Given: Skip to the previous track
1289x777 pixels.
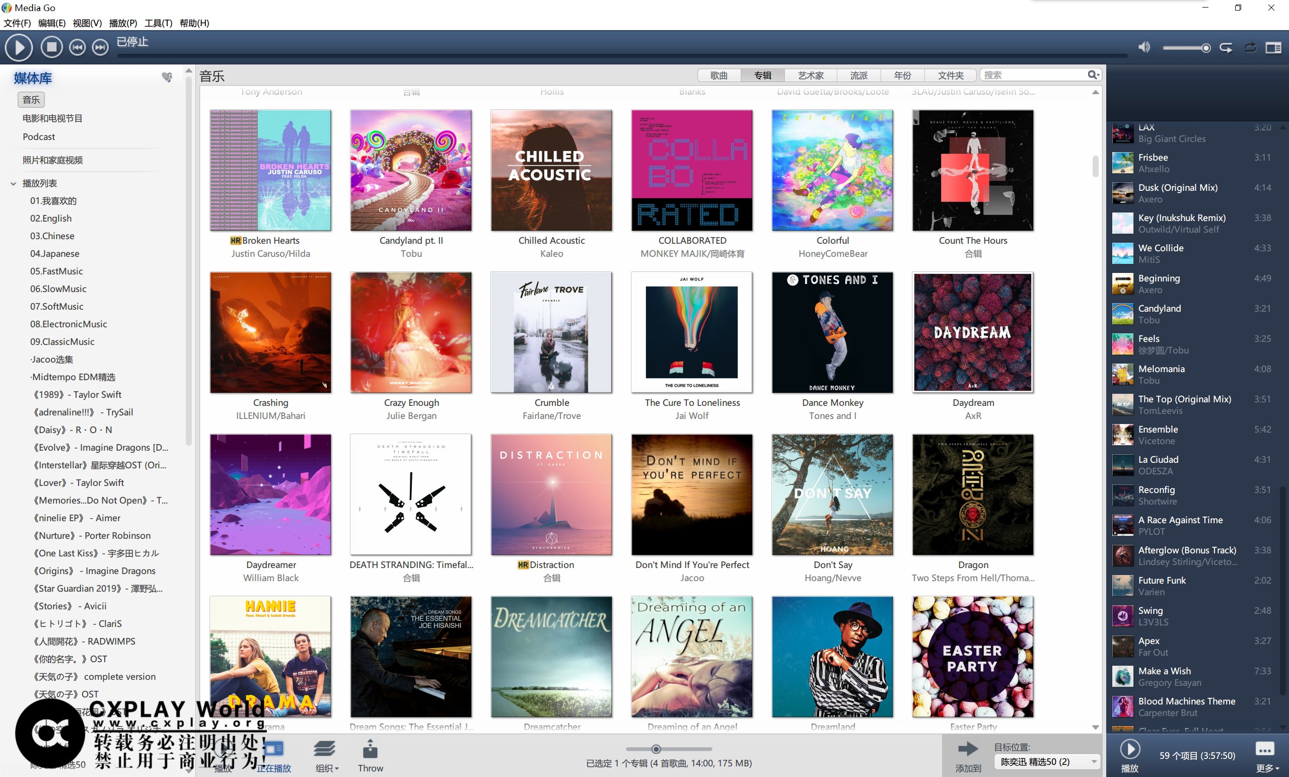Looking at the screenshot, I should tap(78, 48).
